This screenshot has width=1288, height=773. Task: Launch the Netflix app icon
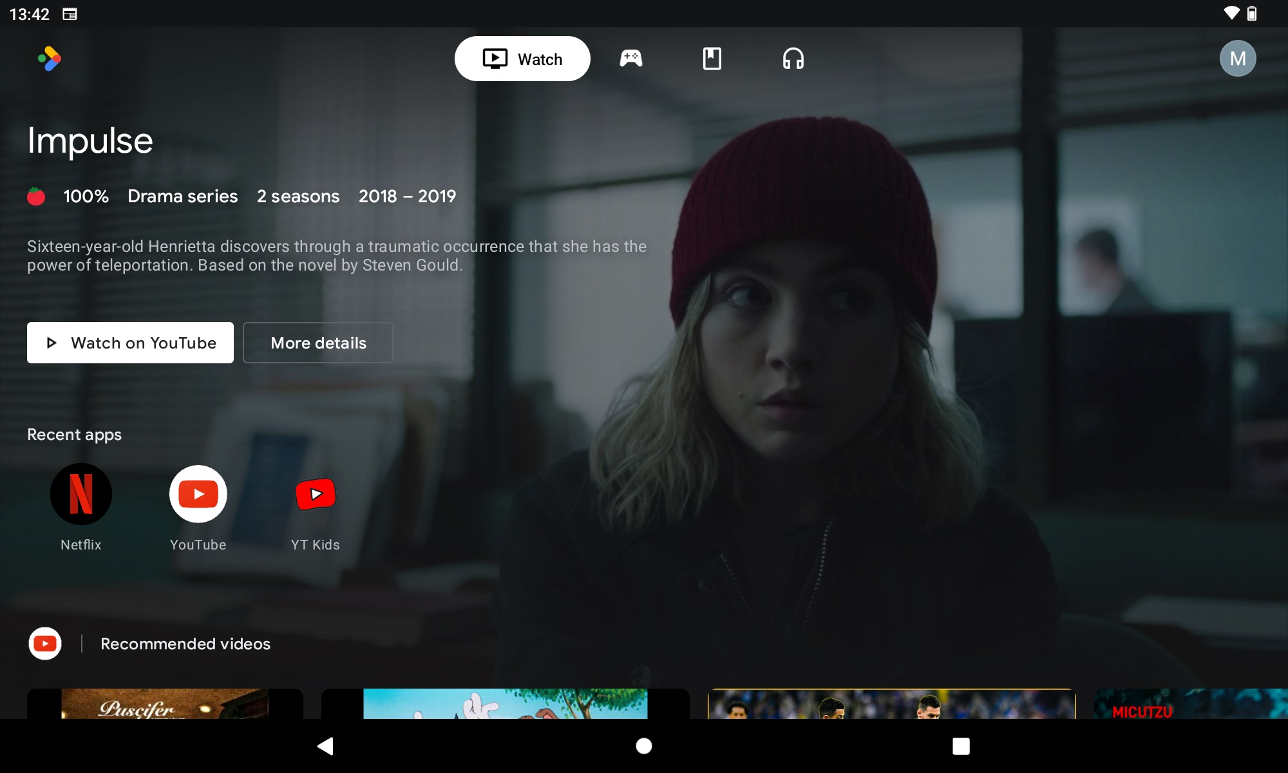[81, 494]
